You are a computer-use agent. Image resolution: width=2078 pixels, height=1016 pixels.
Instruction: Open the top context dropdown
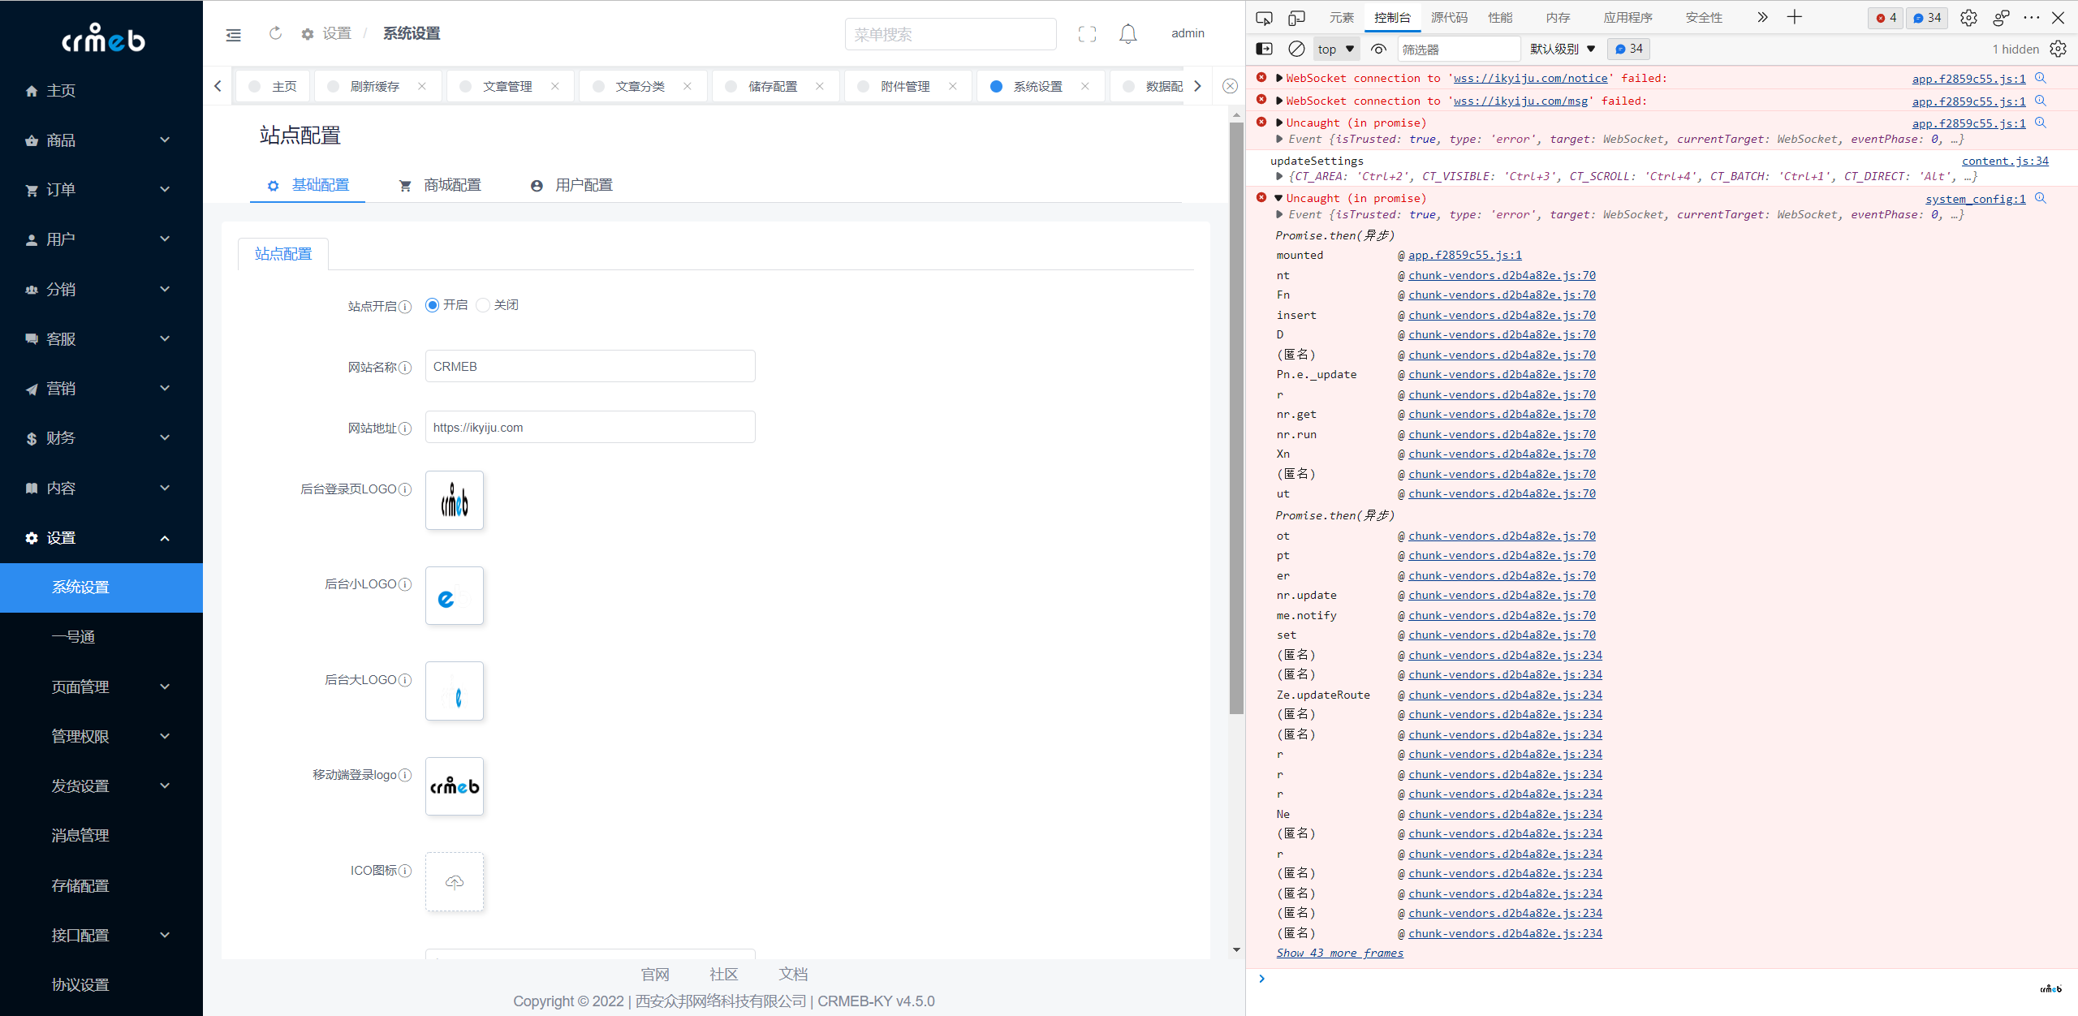coord(1336,49)
